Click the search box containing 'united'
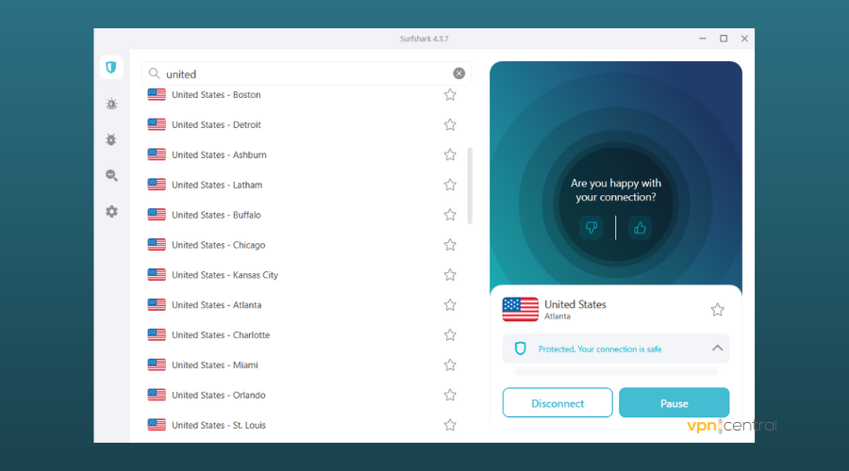 click(307, 73)
